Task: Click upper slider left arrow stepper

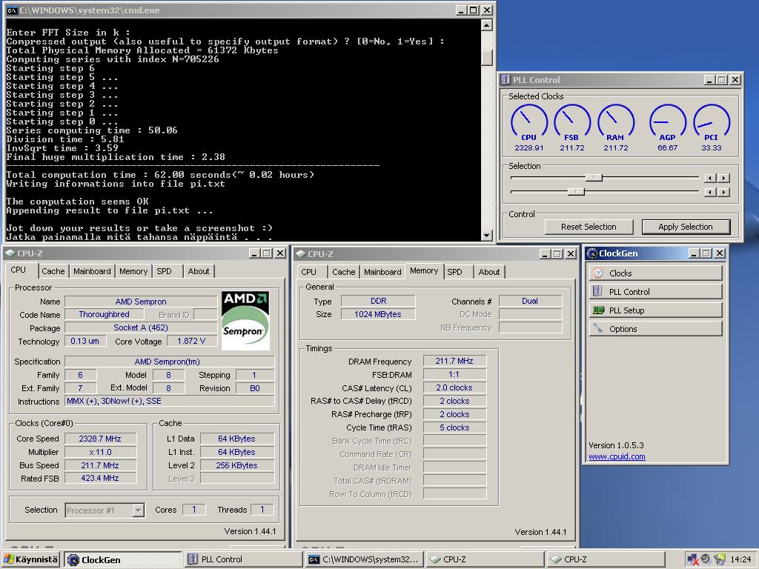Action: click(x=710, y=178)
